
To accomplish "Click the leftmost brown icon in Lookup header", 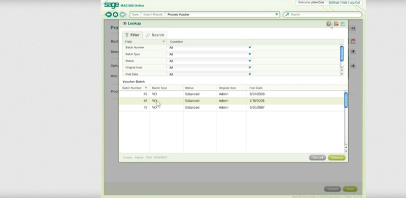I will click(329, 24).
